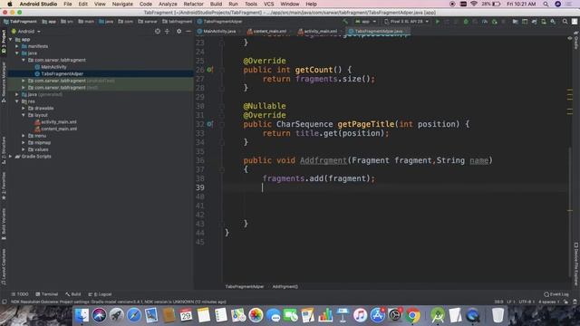The image size is (580, 326).
Task: Open the Build menu
Action: click(x=216, y=4)
